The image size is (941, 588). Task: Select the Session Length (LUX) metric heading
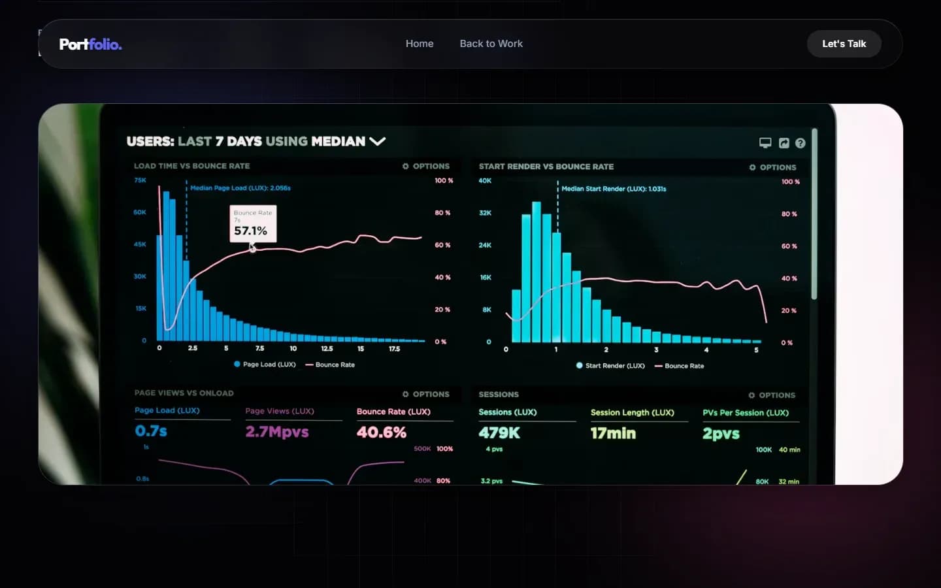(633, 413)
